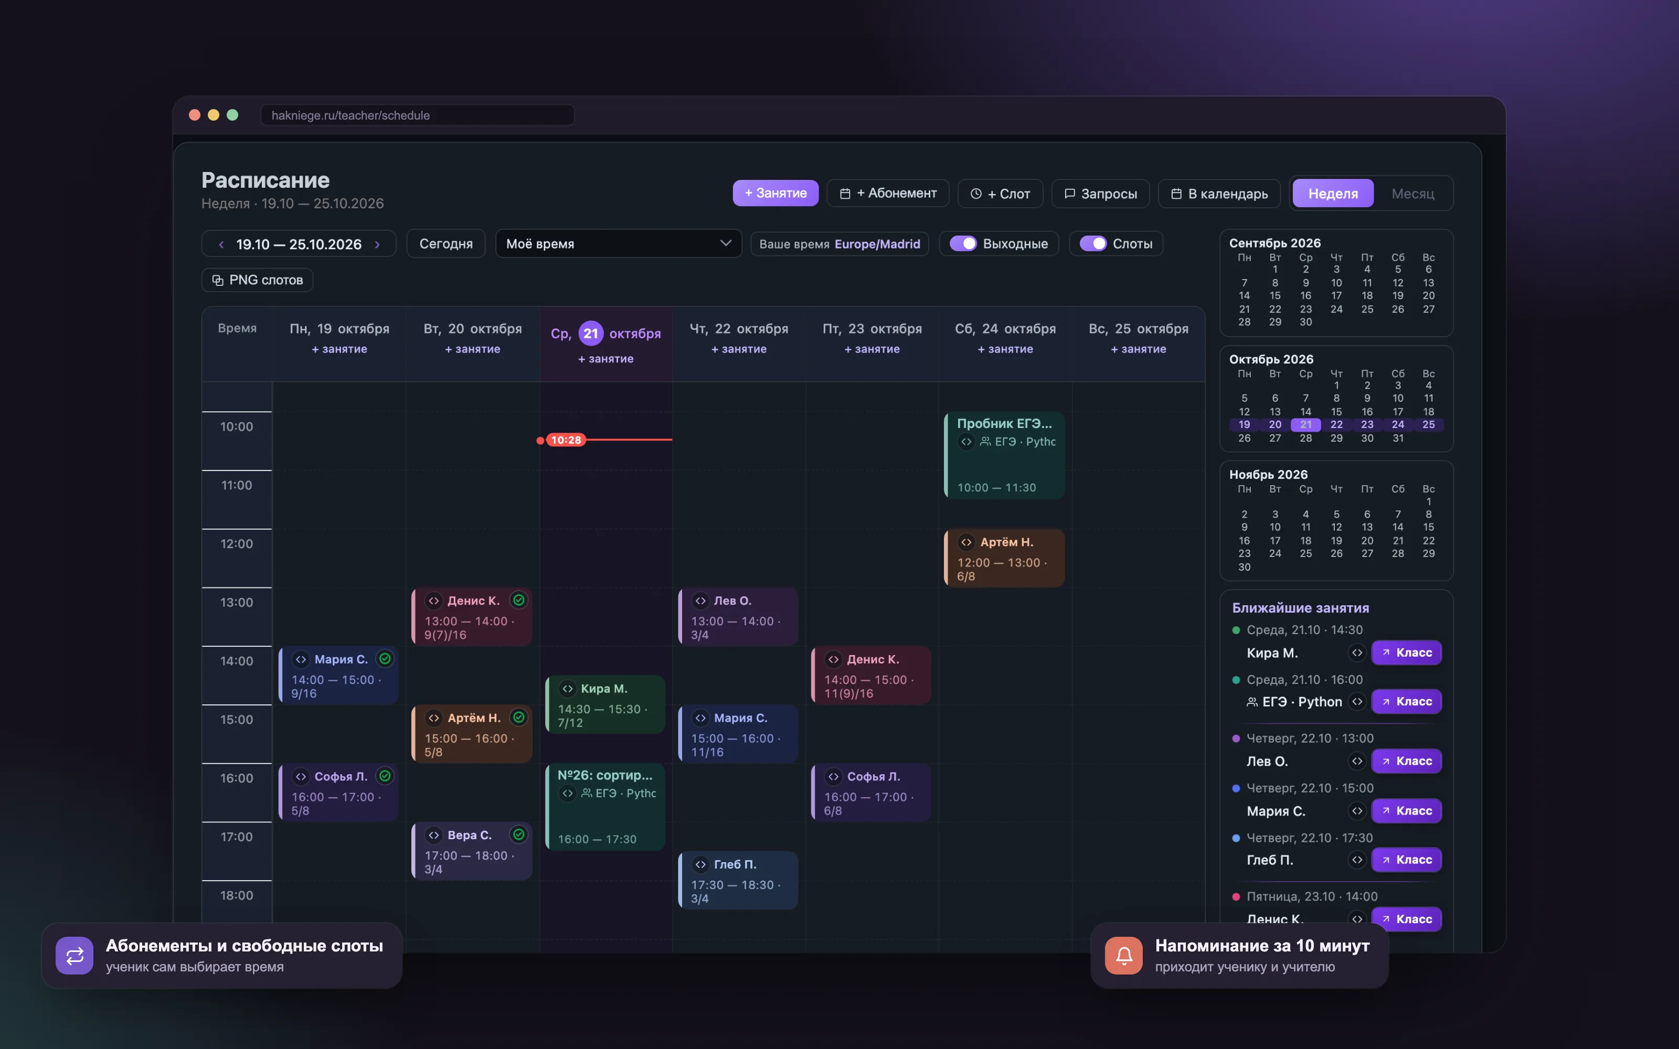Click the green check on Артём Н. Tuesday lesson

tap(518, 718)
